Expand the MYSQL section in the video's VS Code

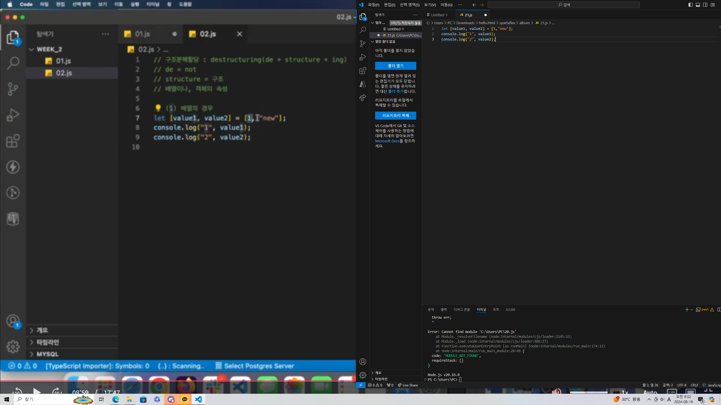pos(72,354)
